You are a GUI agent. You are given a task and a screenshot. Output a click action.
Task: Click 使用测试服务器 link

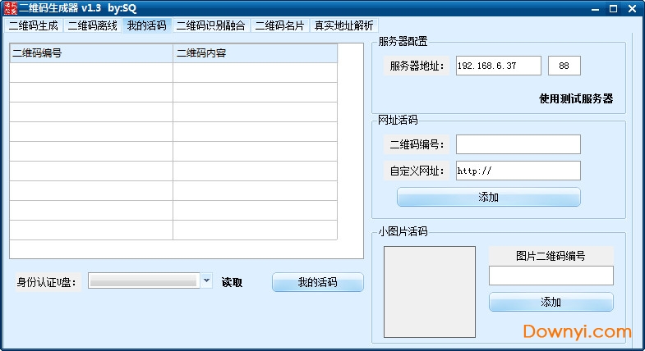575,98
